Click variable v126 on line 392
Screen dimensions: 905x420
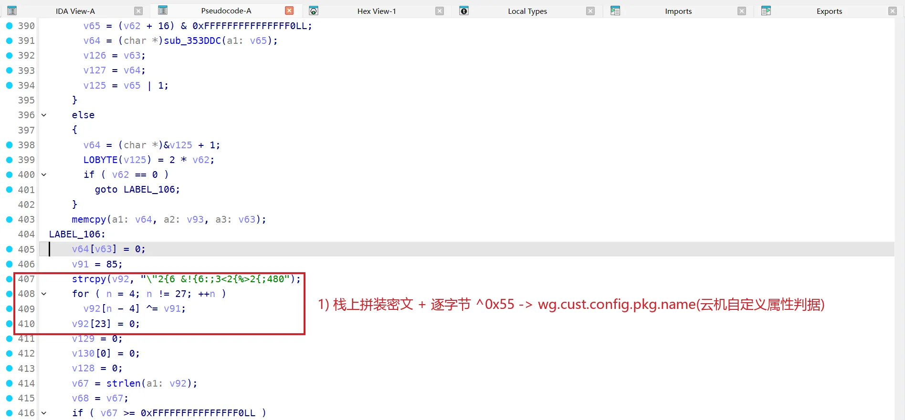point(95,55)
